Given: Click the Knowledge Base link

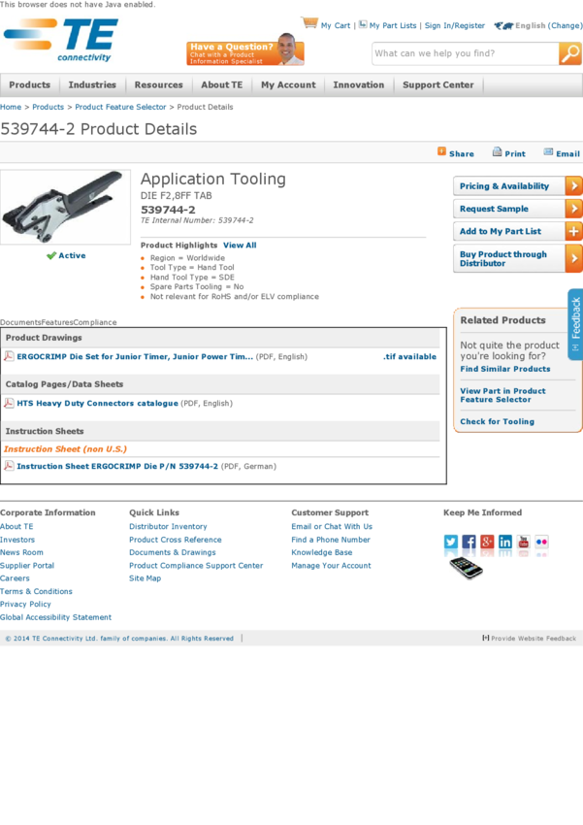Looking at the screenshot, I should [x=322, y=552].
